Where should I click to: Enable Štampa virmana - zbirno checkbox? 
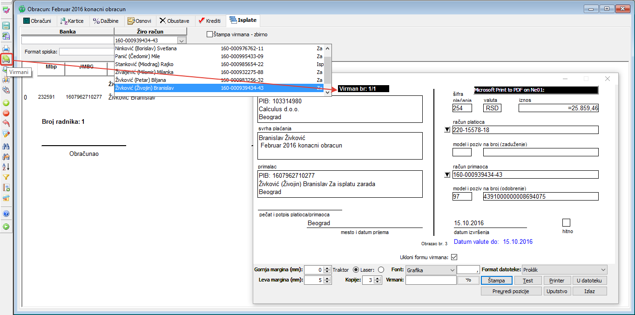[209, 34]
